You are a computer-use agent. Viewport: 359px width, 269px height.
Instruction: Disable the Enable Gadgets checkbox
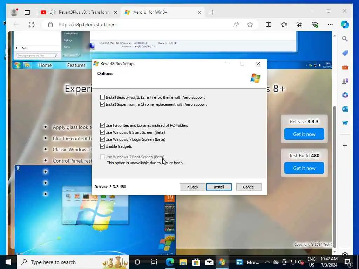click(103, 146)
